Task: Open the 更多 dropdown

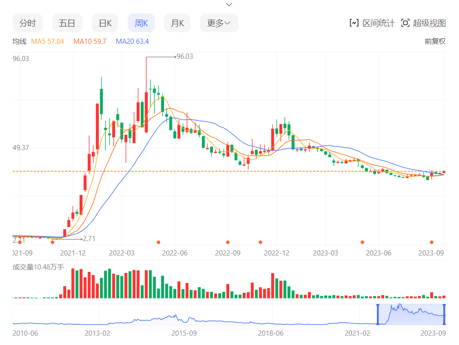Action: tap(219, 23)
